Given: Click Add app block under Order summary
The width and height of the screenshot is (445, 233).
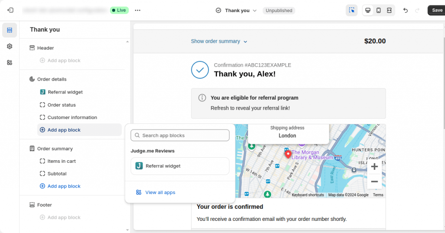Looking at the screenshot, I should point(64,186).
